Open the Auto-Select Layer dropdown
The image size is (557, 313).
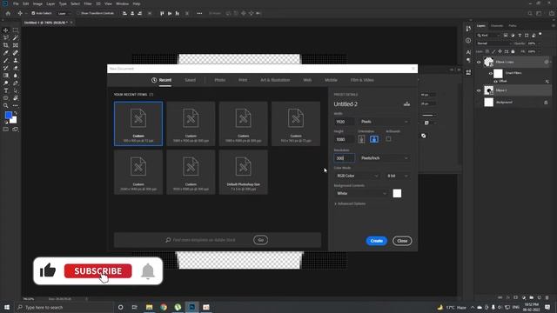[64, 13]
